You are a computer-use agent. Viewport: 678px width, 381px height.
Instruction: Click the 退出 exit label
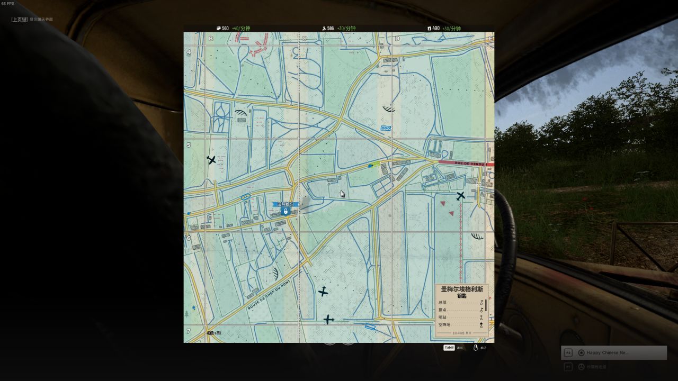click(x=460, y=348)
